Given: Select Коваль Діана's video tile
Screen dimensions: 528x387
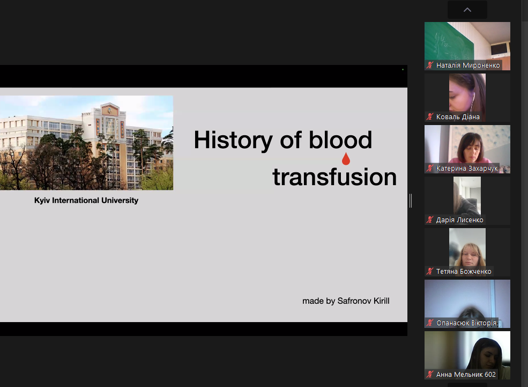Looking at the screenshot, I should tap(467, 98).
